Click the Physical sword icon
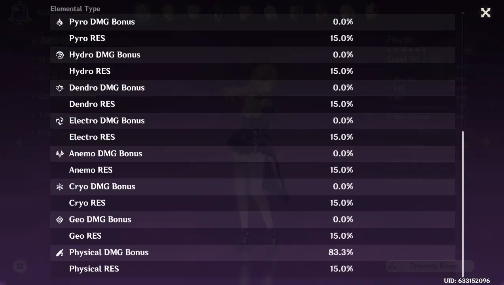The height and width of the screenshot is (285, 504). pos(59,252)
